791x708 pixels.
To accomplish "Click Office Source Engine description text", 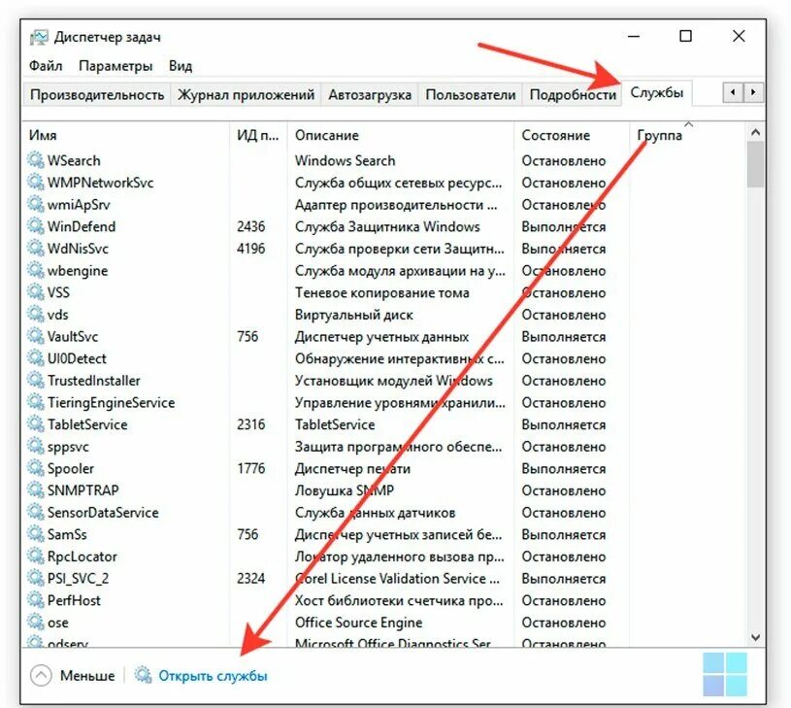I will 358,623.
